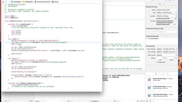Open the related items grid menu
This screenshot has height=102, width=182.
point(3,2)
